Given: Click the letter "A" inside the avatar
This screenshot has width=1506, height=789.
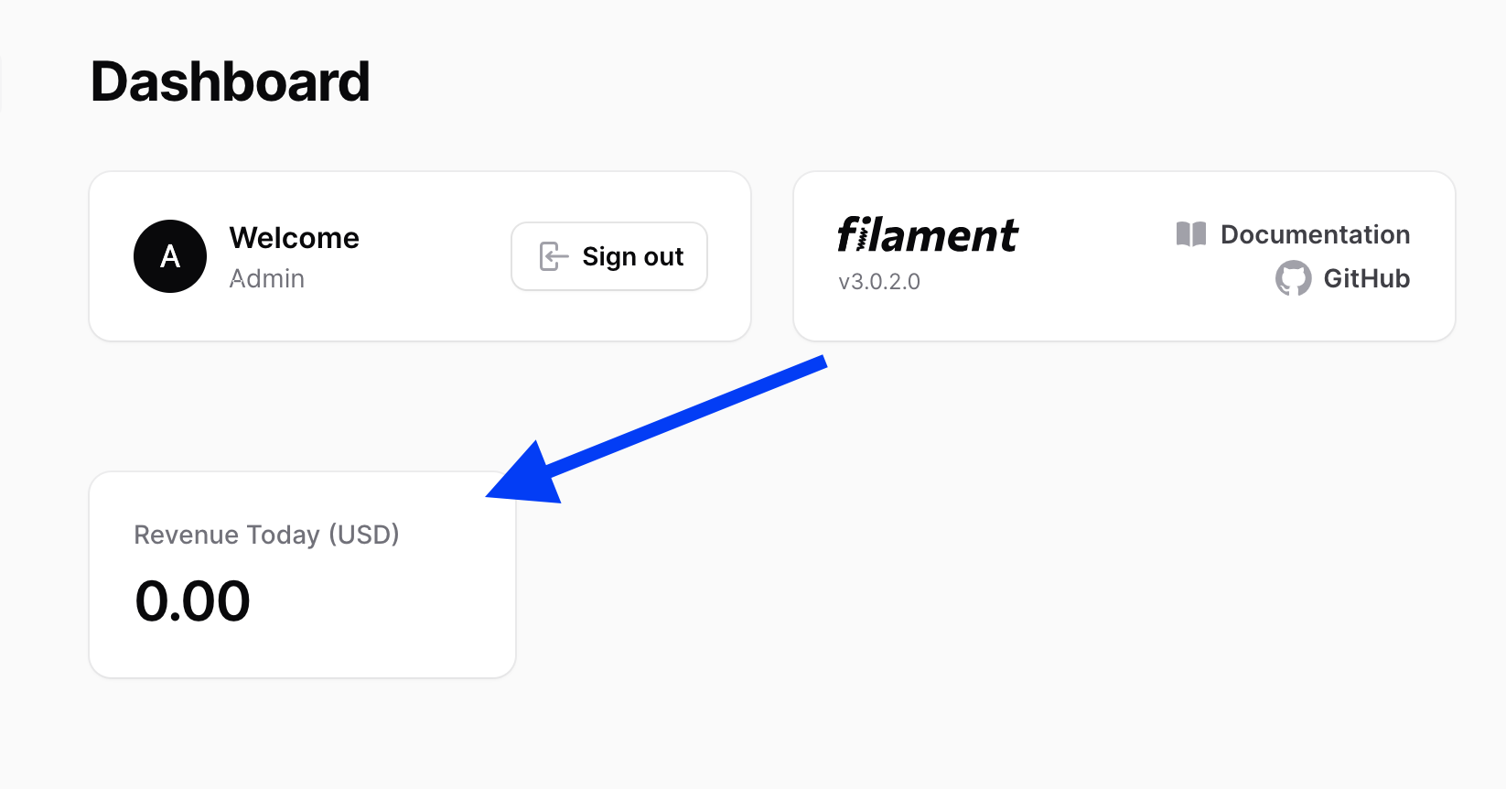Looking at the screenshot, I should [170, 257].
